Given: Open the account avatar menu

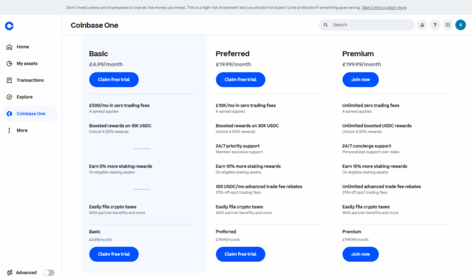Looking at the screenshot, I should [x=461, y=25].
